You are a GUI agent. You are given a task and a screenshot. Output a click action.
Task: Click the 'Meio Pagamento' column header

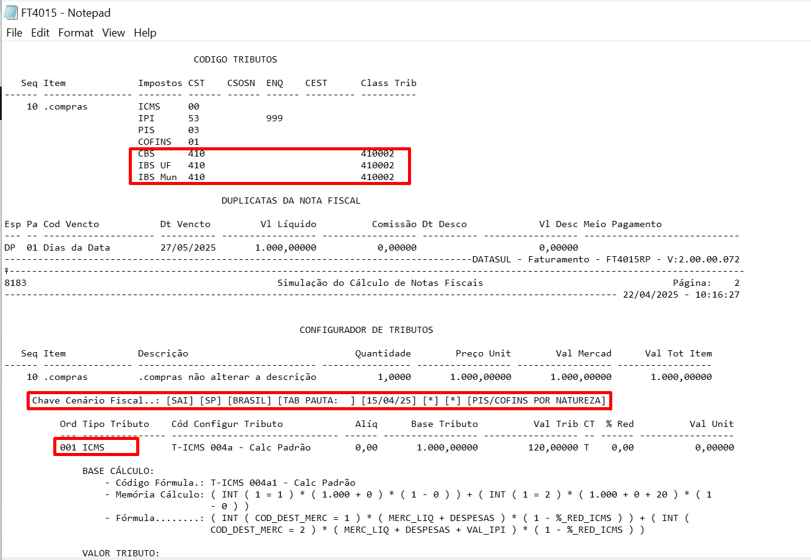pyautogui.click(x=623, y=224)
